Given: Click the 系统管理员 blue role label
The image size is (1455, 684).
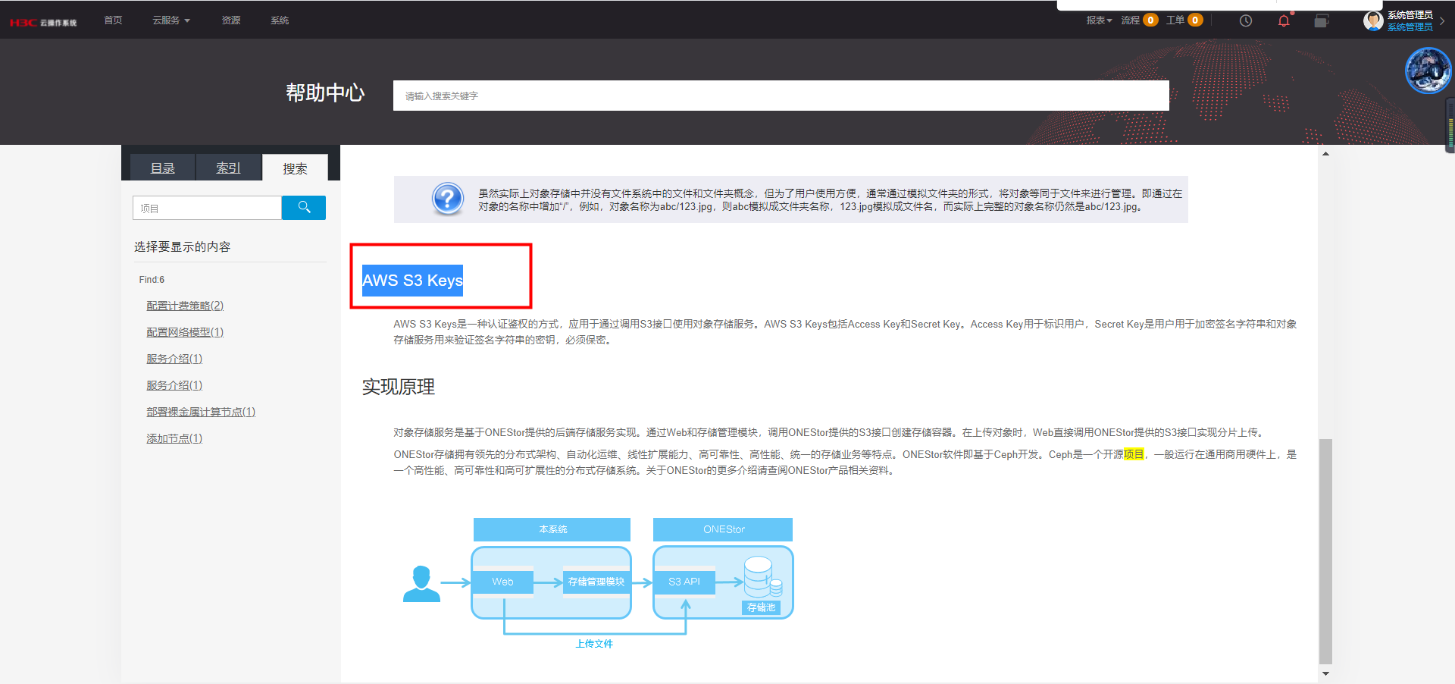Looking at the screenshot, I should (1410, 27).
